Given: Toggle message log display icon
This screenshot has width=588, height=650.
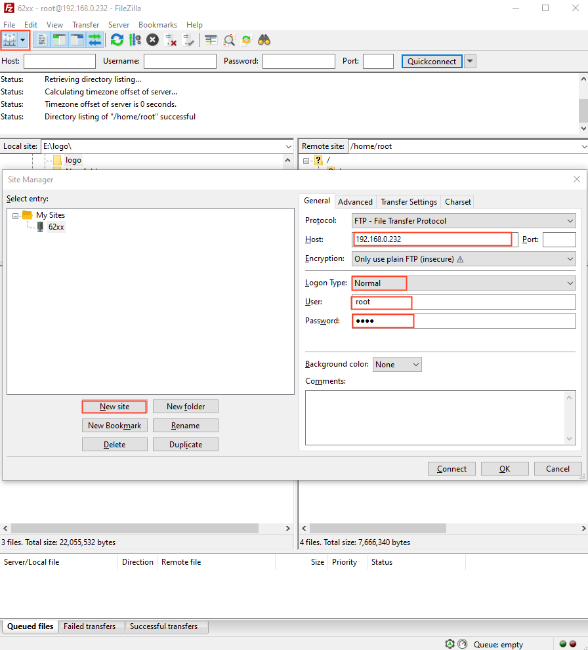Looking at the screenshot, I should pyautogui.click(x=41, y=40).
